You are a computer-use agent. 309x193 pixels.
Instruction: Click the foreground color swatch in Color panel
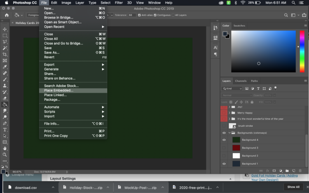(225, 34)
